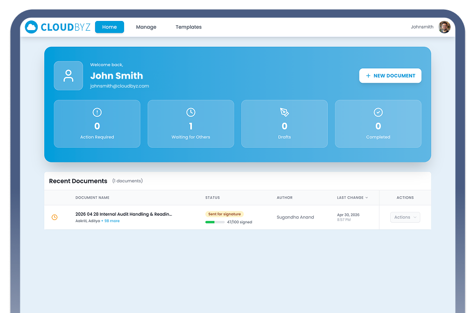Open the Home tab
Image resolution: width=474 pixels, height=313 pixels.
[110, 27]
